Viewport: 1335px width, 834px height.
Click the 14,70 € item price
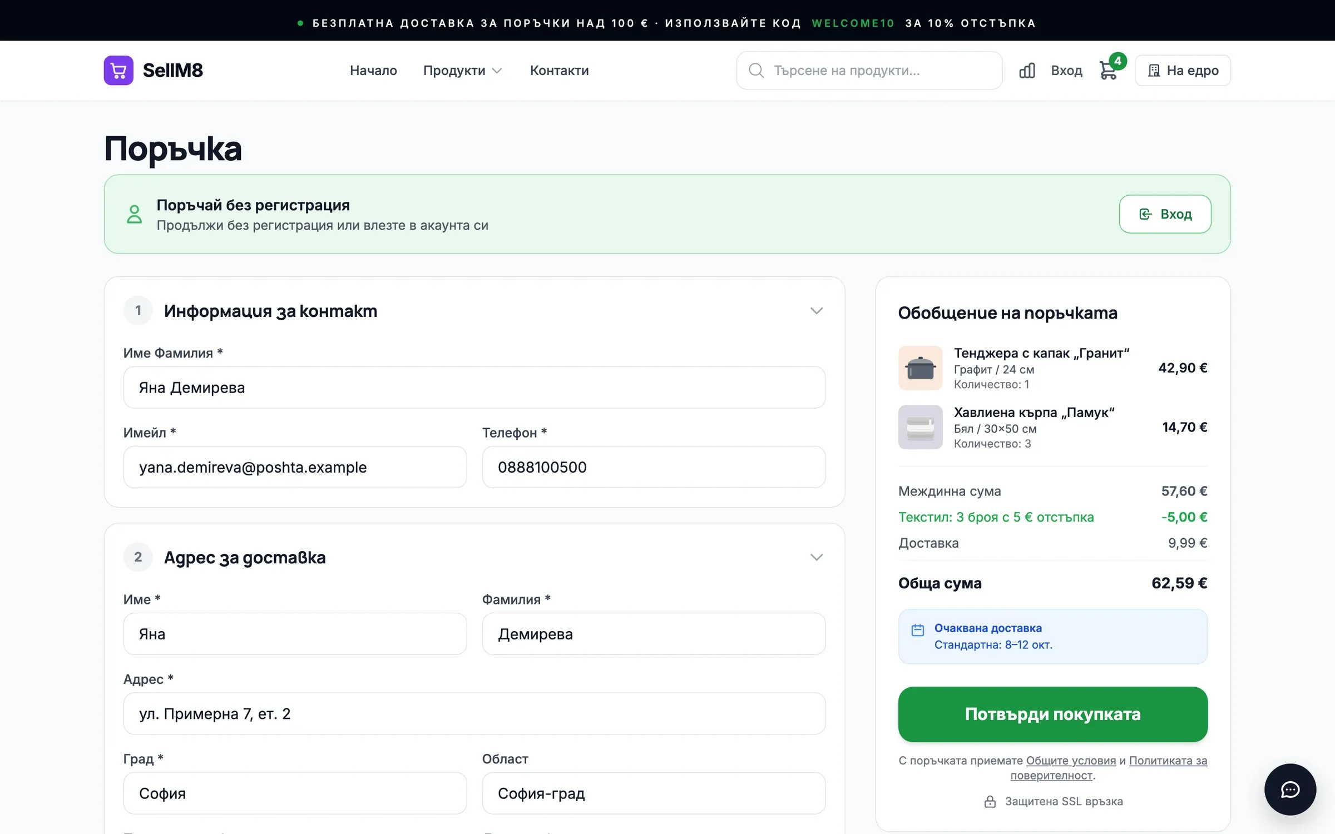pyautogui.click(x=1184, y=427)
